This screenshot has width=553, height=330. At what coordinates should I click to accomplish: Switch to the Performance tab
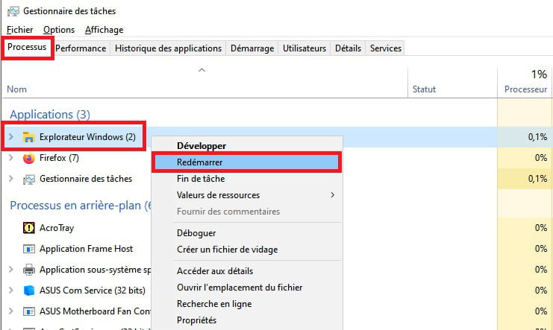(x=81, y=48)
